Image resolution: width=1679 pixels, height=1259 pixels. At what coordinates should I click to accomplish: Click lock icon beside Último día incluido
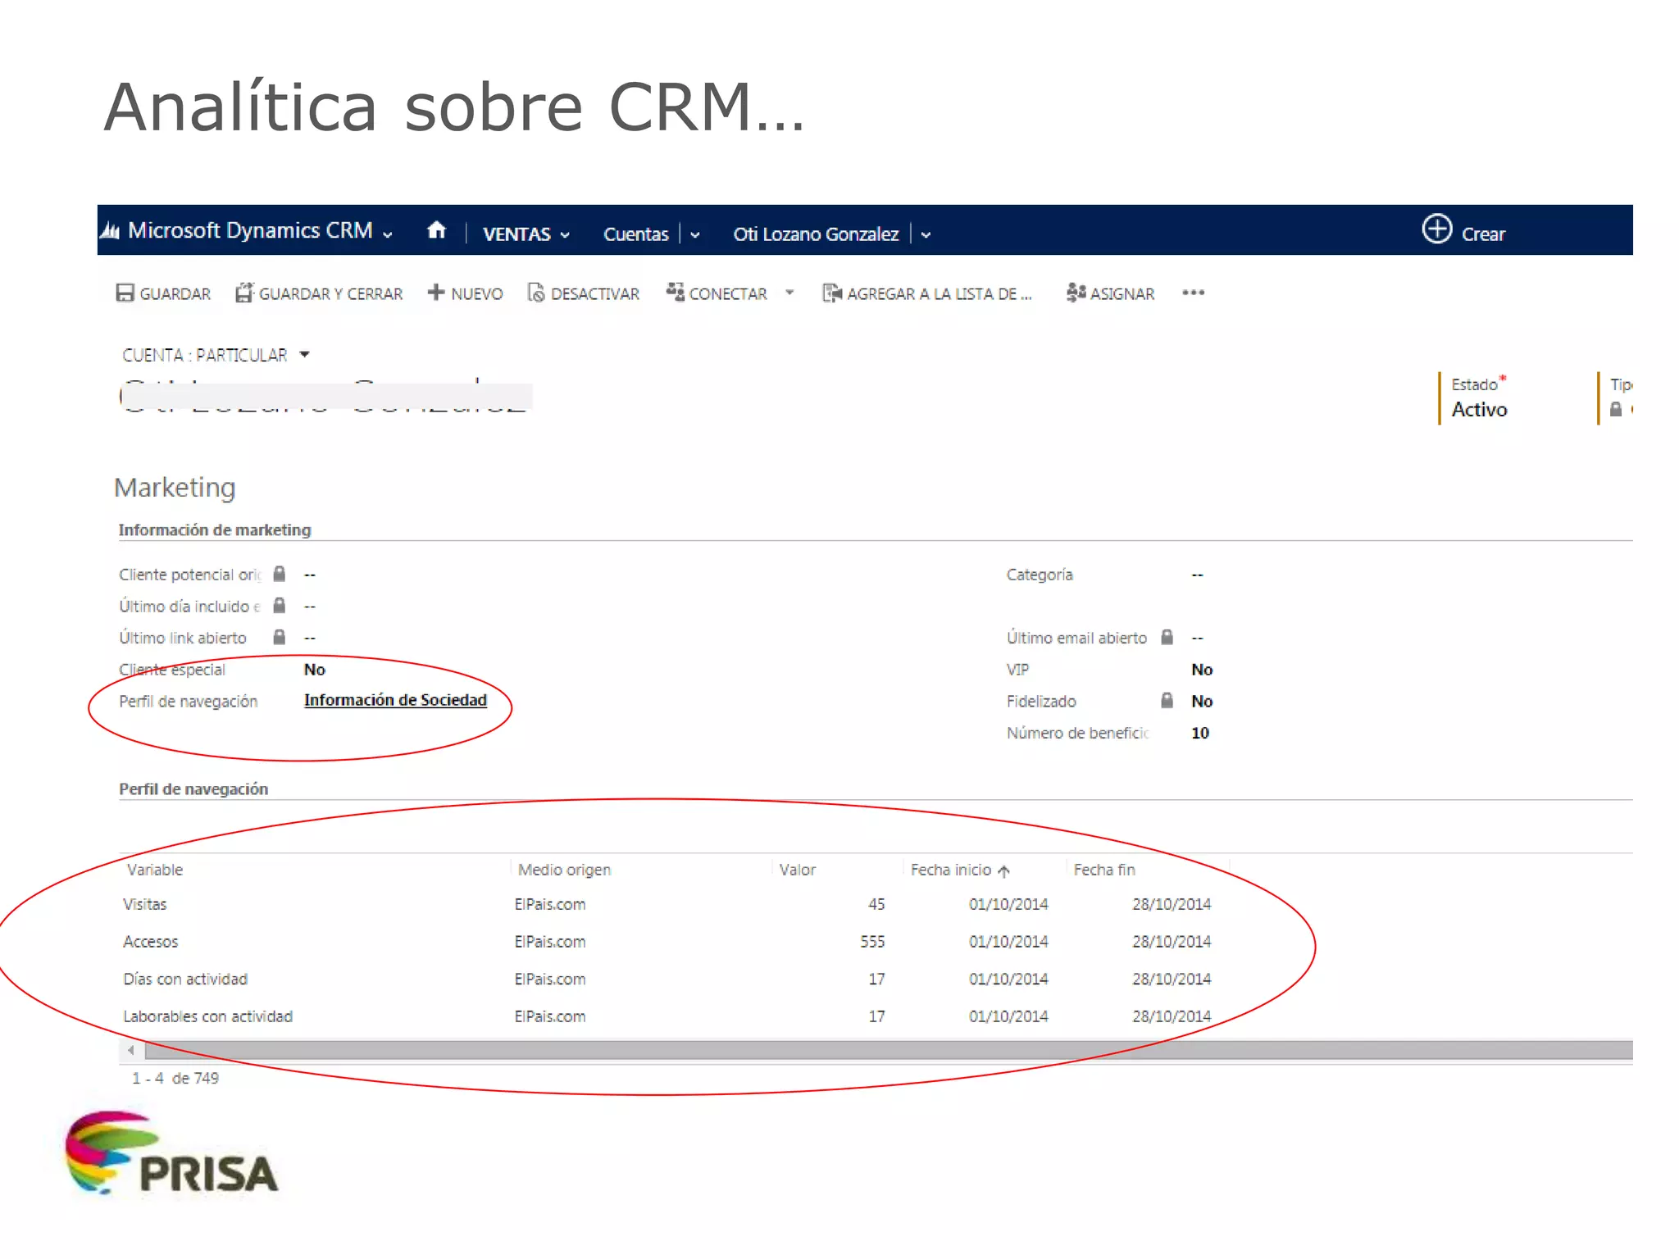pyautogui.click(x=279, y=606)
